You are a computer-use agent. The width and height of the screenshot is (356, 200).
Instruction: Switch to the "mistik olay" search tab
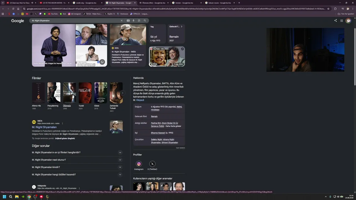[88, 3]
